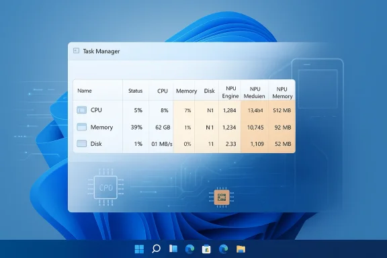Click the 92 MB NPU Memory value
This screenshot has height=258, width=387.
pyautogui.click(x=283, y=128)
